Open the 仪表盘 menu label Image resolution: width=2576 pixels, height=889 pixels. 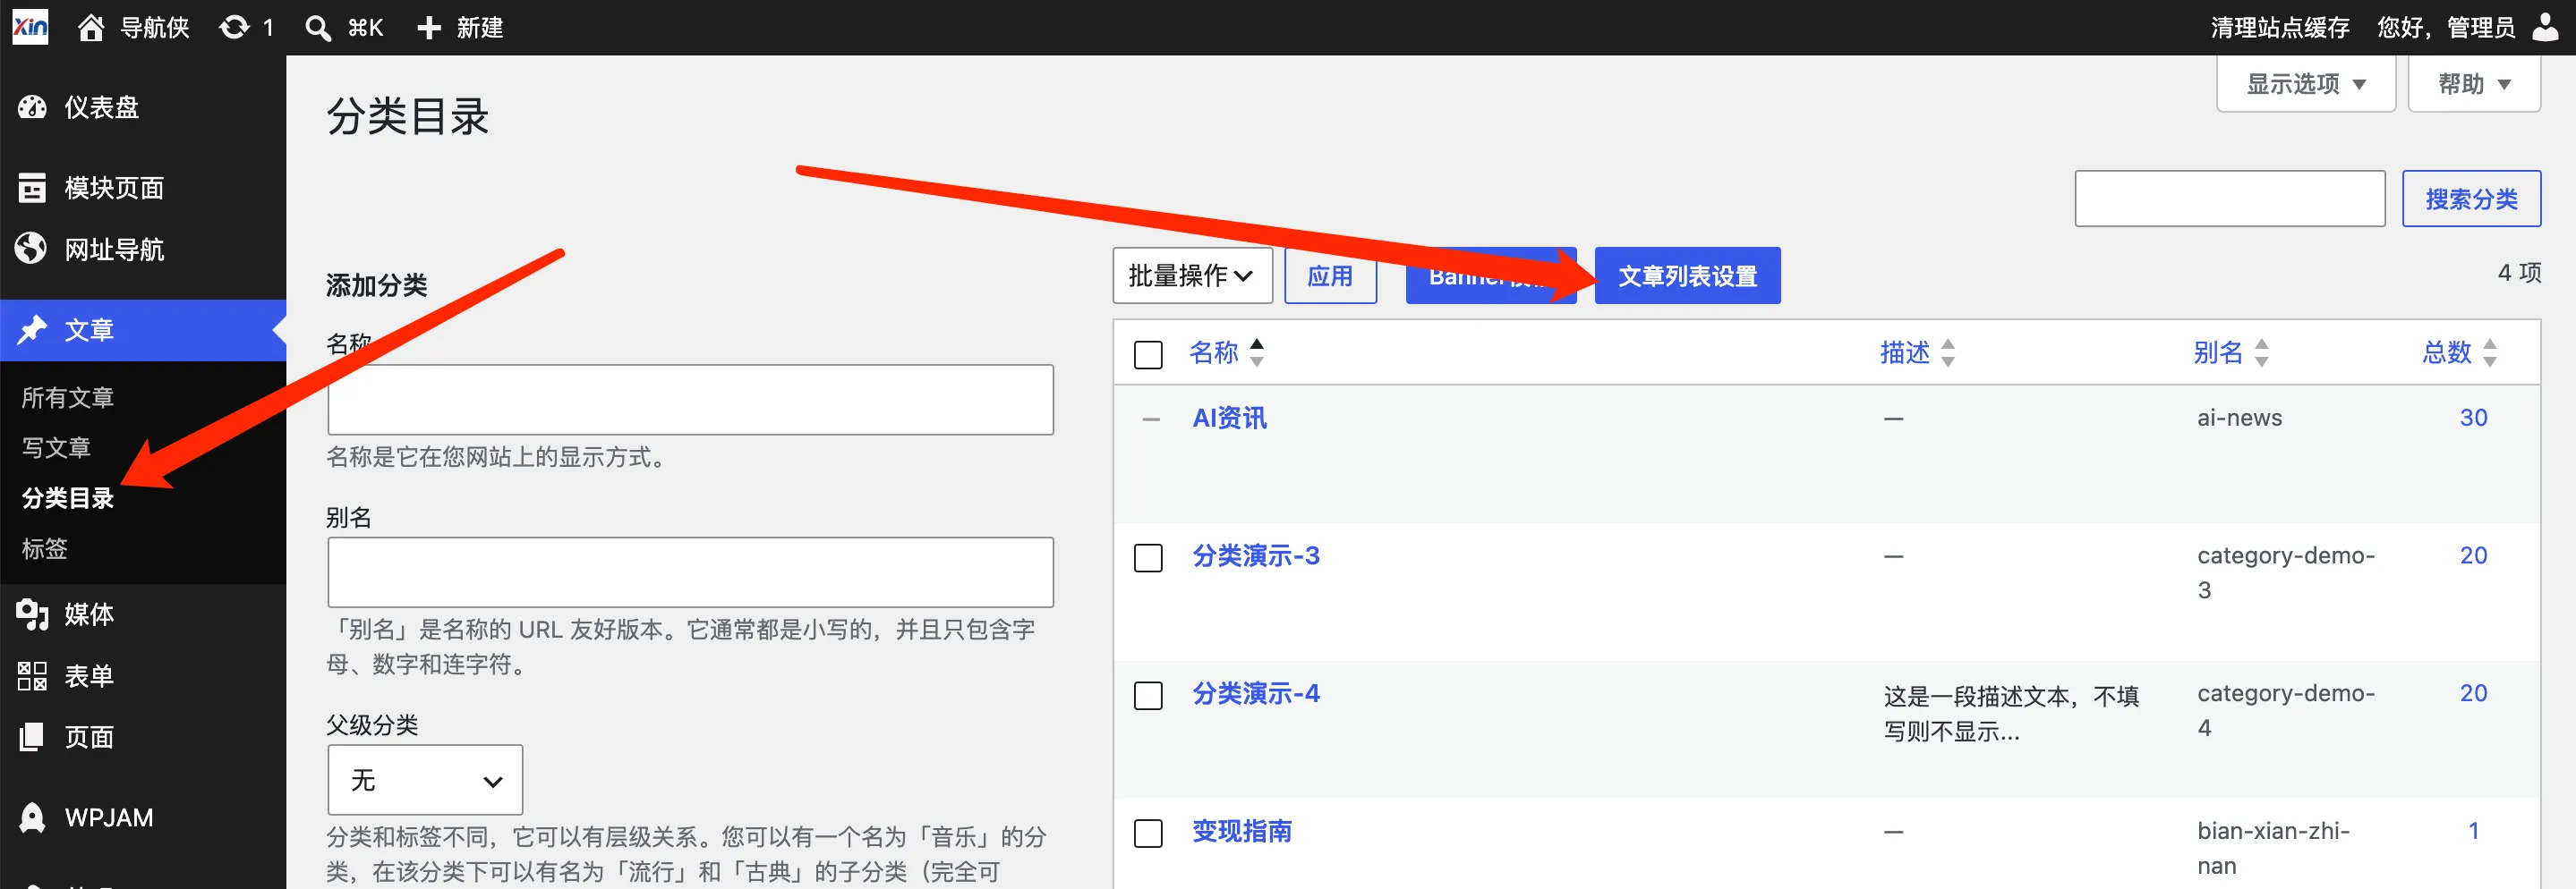click(102, 107)
